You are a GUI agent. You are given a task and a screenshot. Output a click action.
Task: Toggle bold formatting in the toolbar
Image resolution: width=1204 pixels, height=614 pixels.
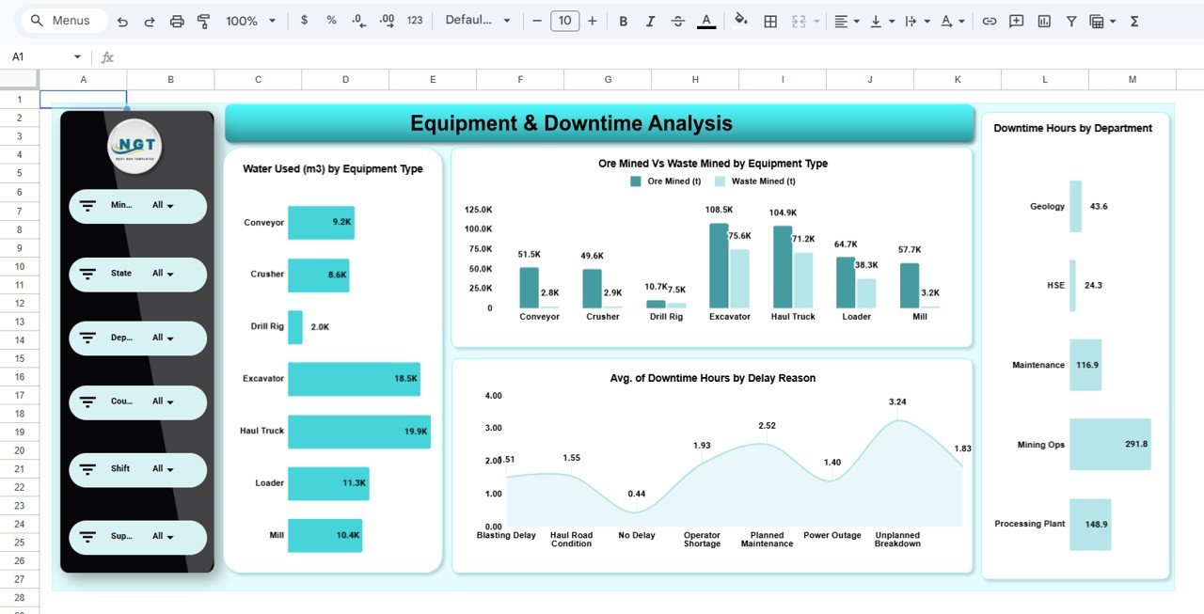pyautogui.click(x=623, y=20)
